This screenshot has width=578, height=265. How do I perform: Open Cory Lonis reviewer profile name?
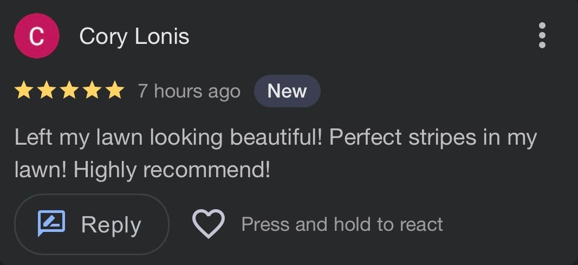coord(134,36)
